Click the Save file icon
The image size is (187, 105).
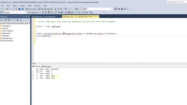(20, 9)
